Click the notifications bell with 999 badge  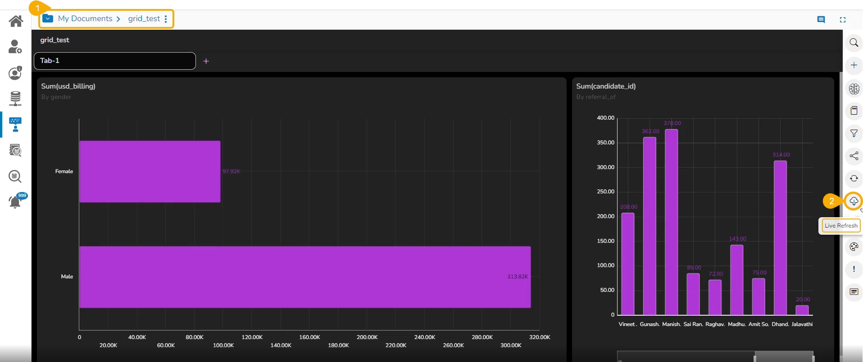(15, 202)
